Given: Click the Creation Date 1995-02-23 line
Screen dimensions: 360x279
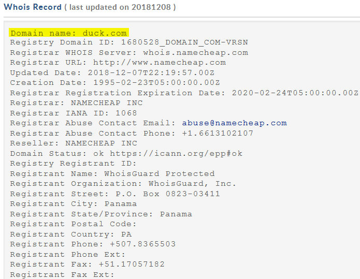Looking at the screenshot, I should click(115, 83).
